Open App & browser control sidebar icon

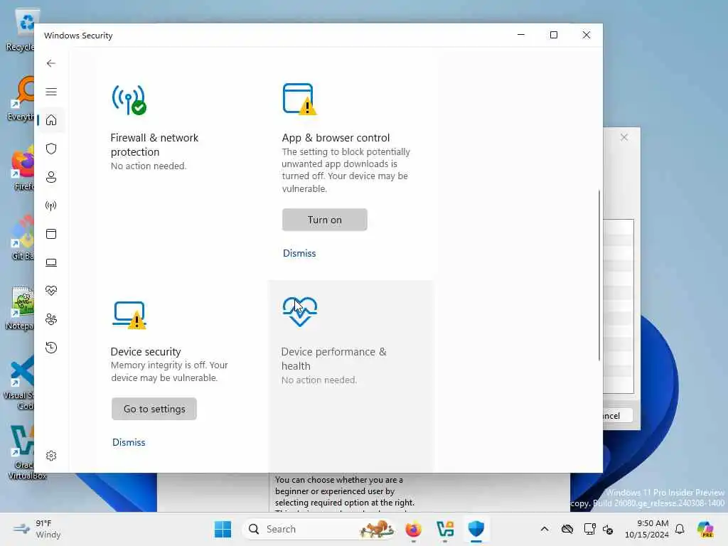click(x=51, y=234)
